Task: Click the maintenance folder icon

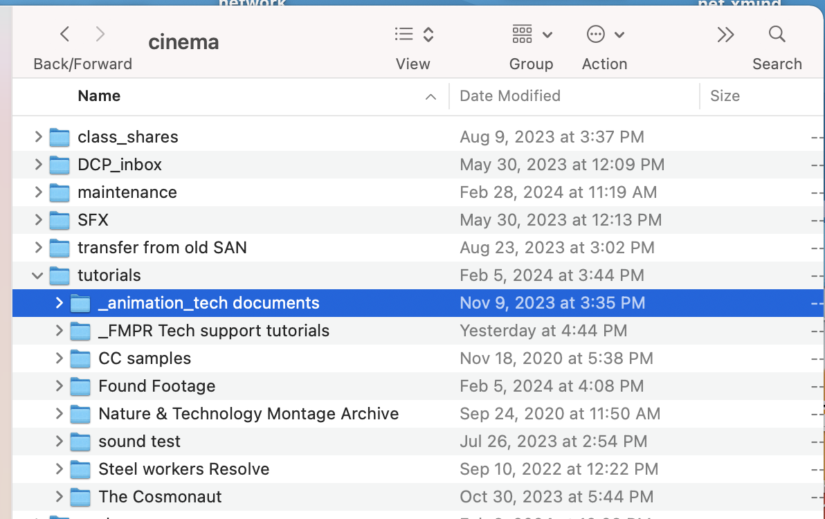Action: (60, 192)
